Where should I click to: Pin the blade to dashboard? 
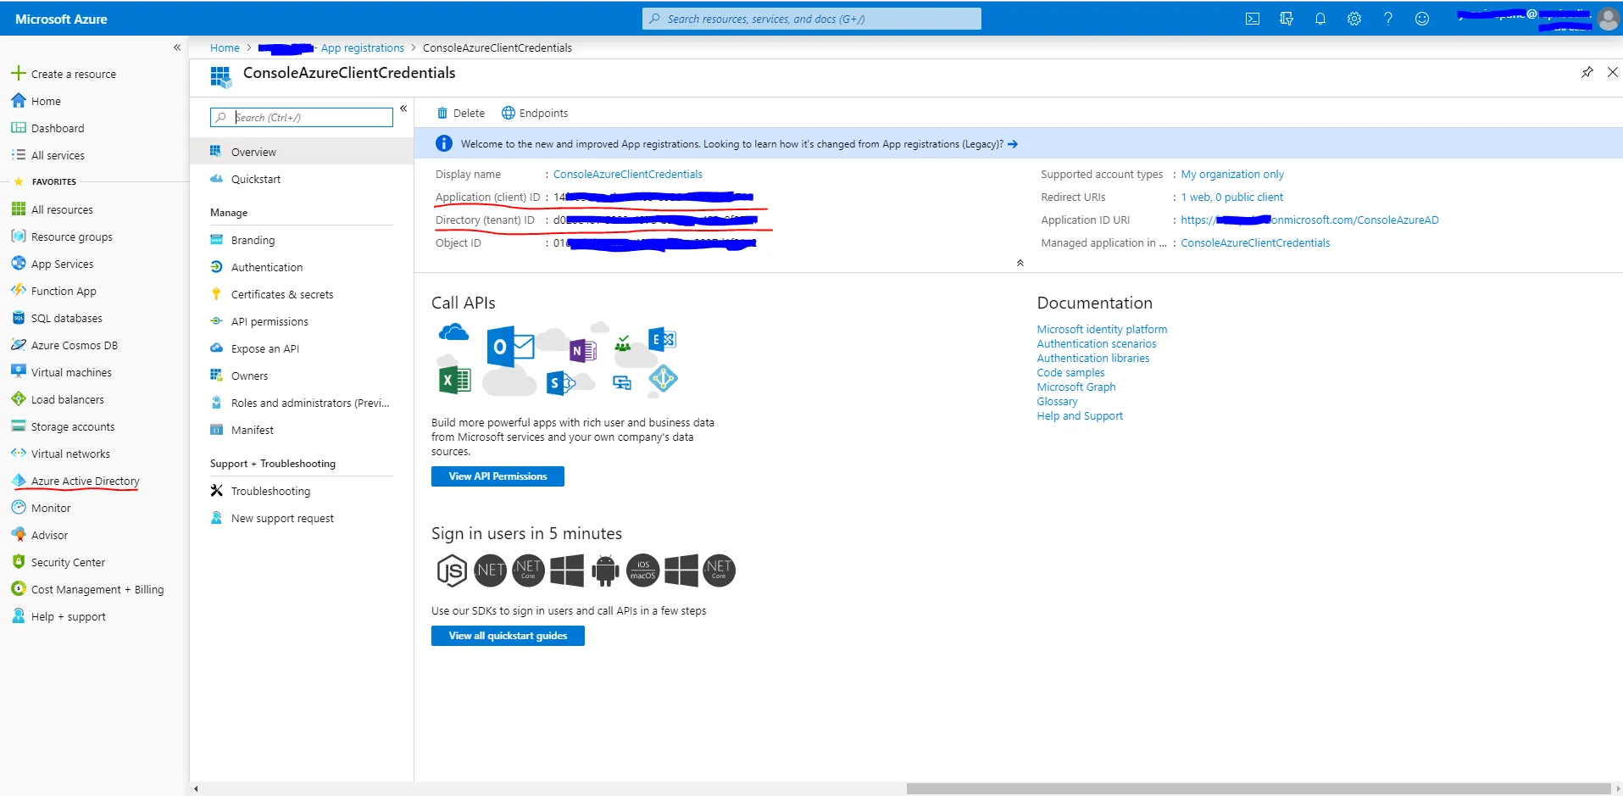click(1587, 72)
